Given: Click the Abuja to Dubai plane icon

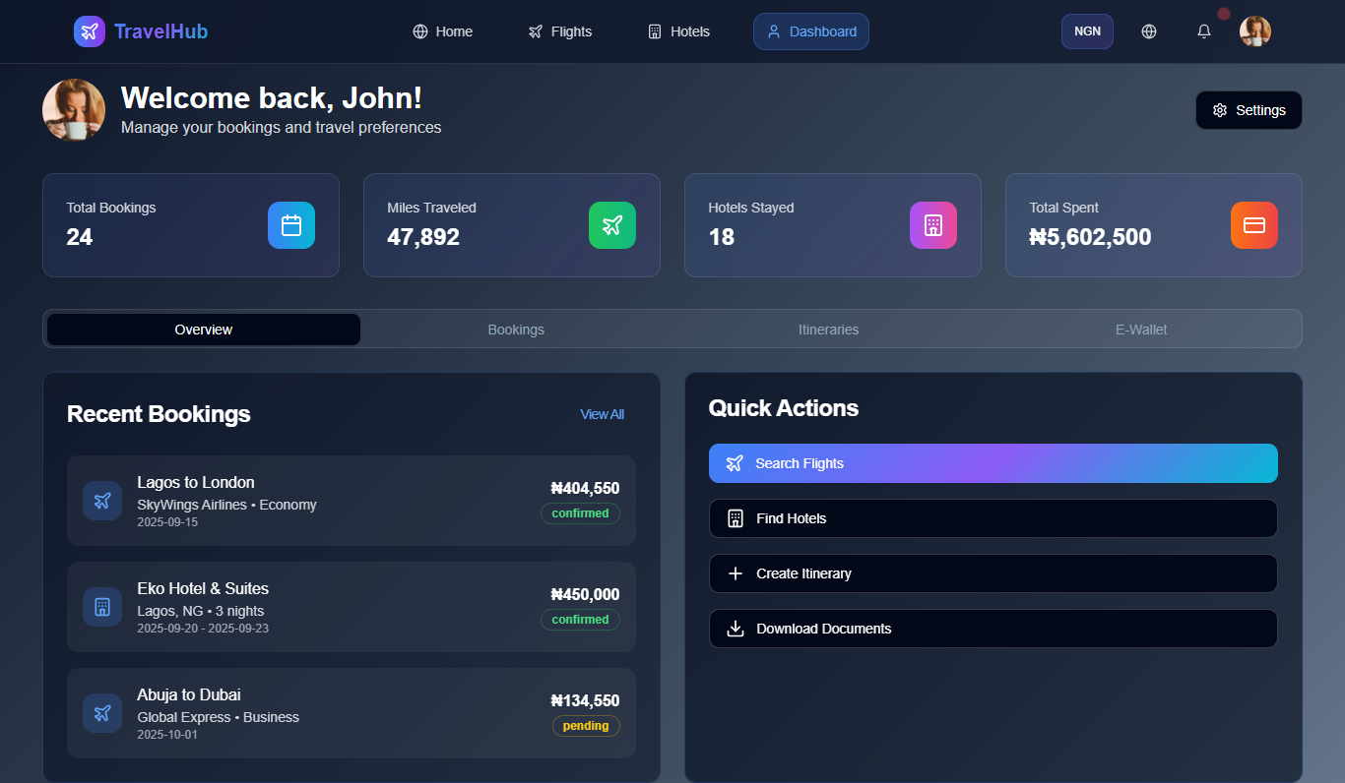Looking at the screenshot, I should tap(102, 713).
